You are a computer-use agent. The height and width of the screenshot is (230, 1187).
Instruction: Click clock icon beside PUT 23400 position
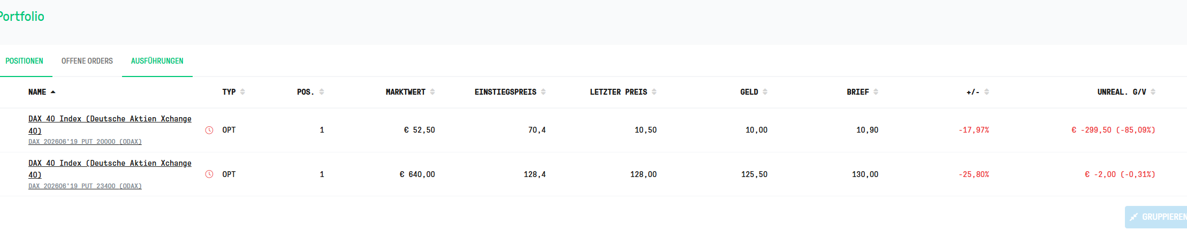tap(209, 174)
